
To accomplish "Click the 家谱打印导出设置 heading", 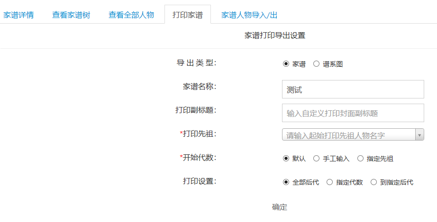I will tap(275, 36).
